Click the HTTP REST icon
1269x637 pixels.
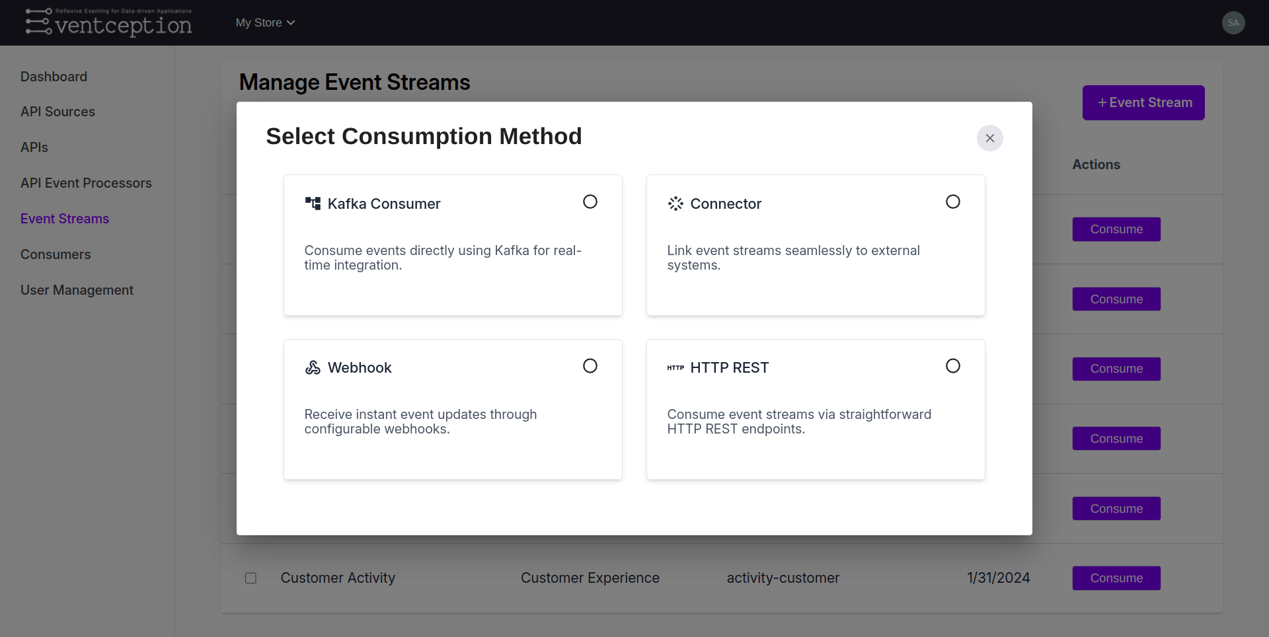click(x=675, y=367)
